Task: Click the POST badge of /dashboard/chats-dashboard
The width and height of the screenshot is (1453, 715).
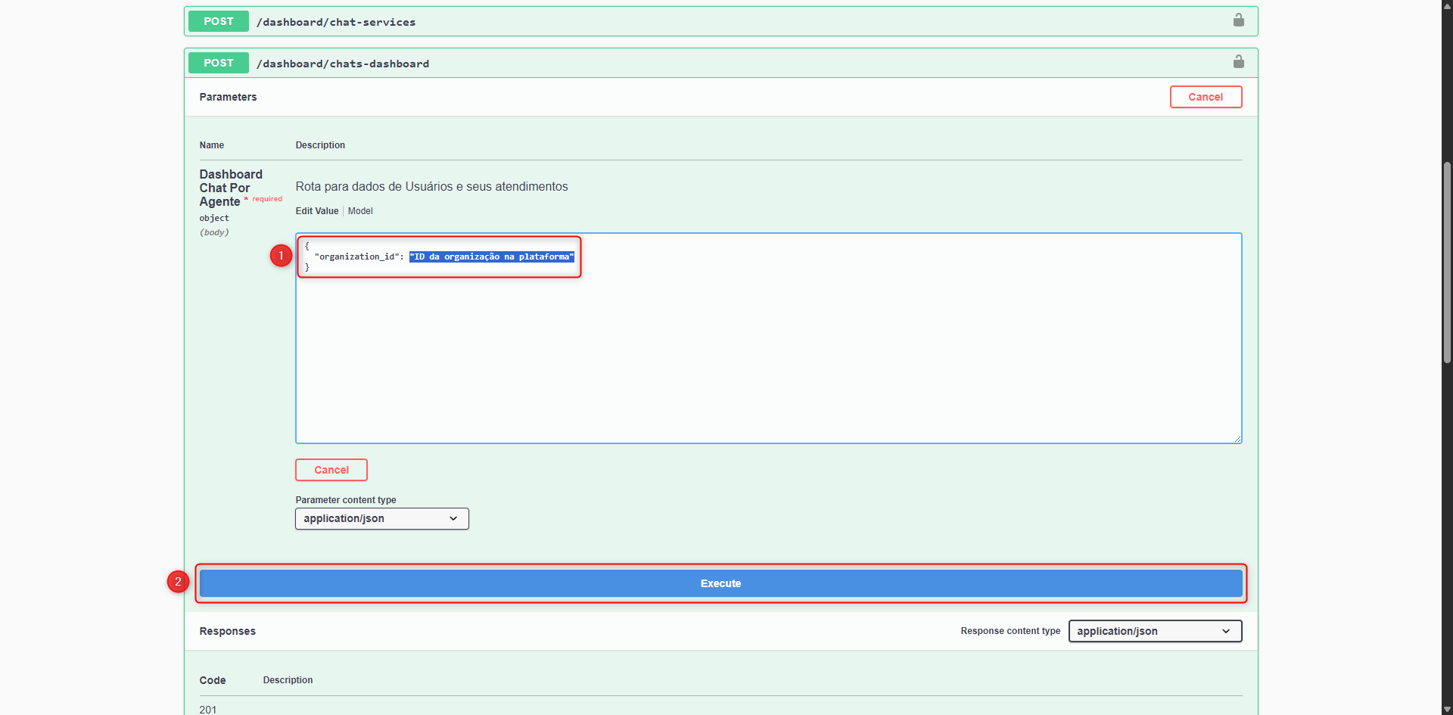Action: coord(218,63)
